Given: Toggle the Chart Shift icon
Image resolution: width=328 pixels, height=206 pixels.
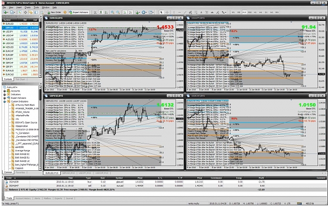Looking at the screenshot, I should click(130, 13).
